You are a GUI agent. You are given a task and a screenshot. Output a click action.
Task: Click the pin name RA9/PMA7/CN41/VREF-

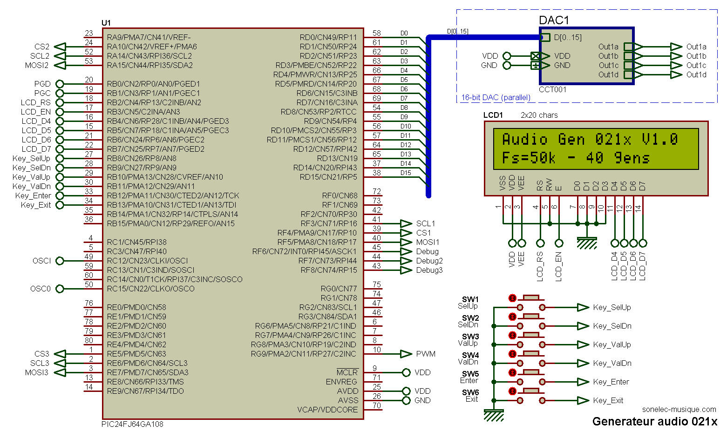click(x=149, y=37)
